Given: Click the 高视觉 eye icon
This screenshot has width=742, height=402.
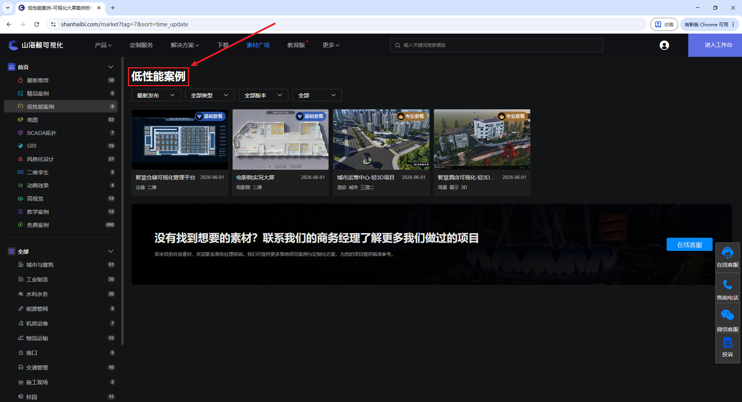Looking at the screenshot, I should coord(20,198).
